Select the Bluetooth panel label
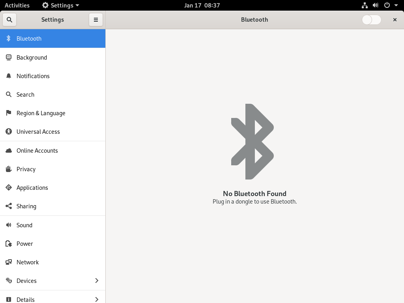 [29, 38]
